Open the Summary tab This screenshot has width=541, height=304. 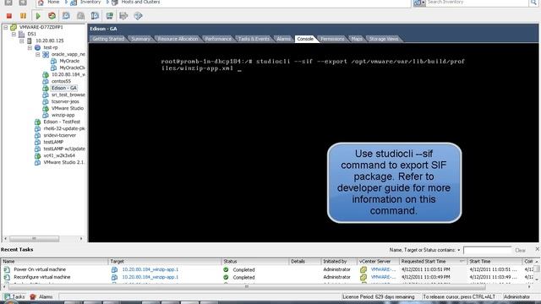pyautogui.click(x=140, y=39)
